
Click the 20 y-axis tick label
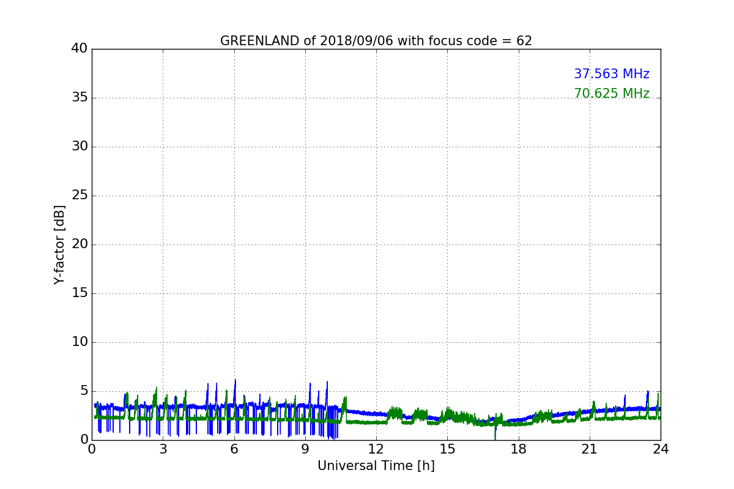80,244
